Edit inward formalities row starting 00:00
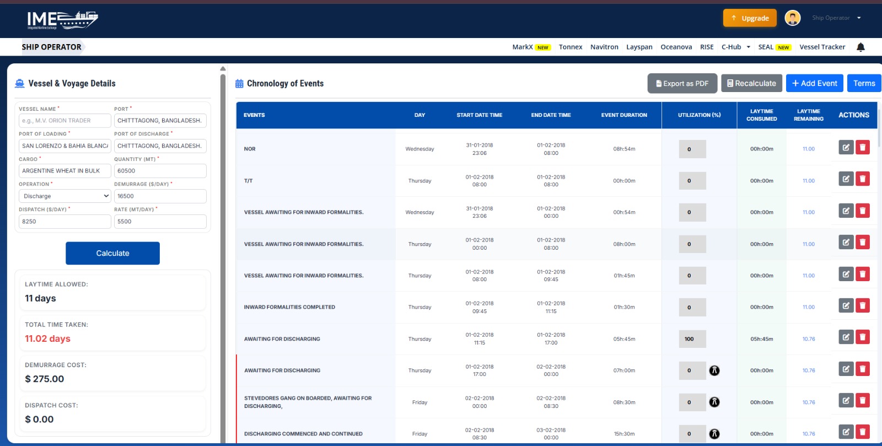Viewport: 882px width, 446px height. (846, 242)
